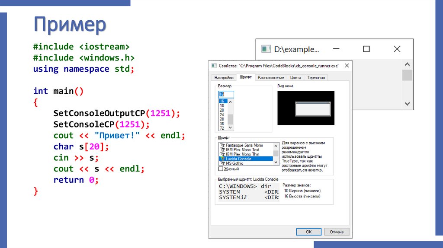Switch to the Настройки tab
Screen dimensions: 443x248
point(224,78)
